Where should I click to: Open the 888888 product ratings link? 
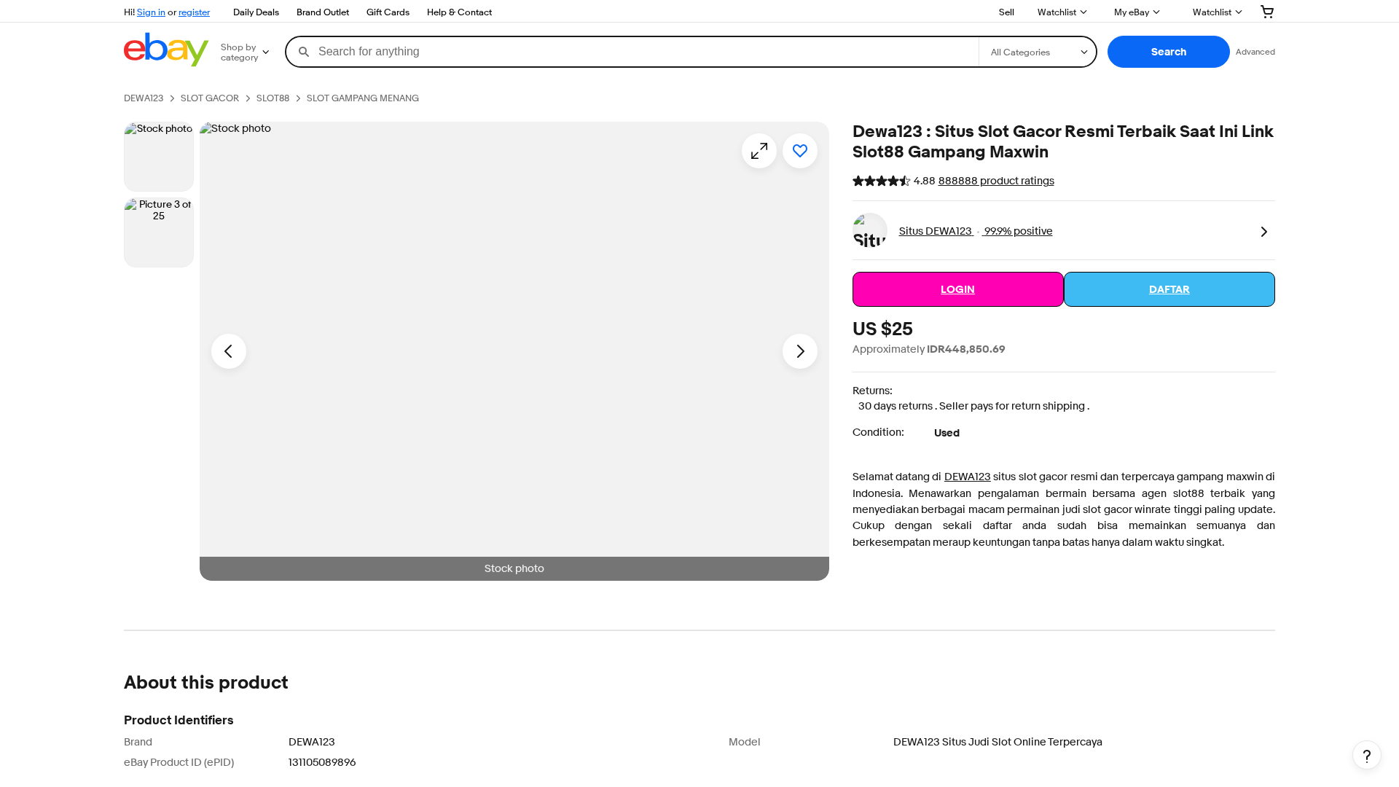(x=996, y=181)
